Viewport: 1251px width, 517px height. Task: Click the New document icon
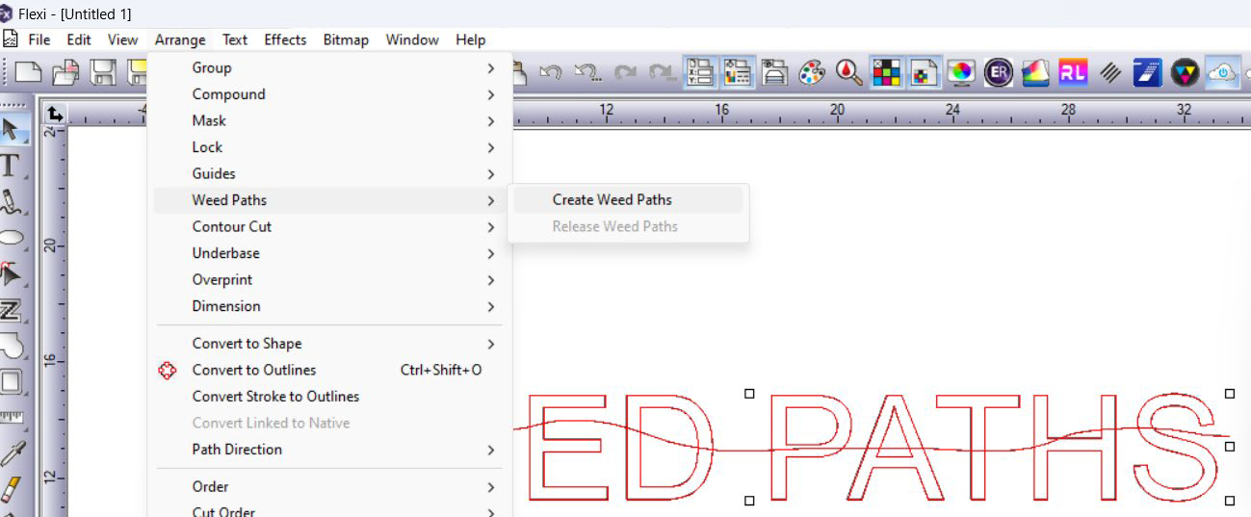point(28,73)
